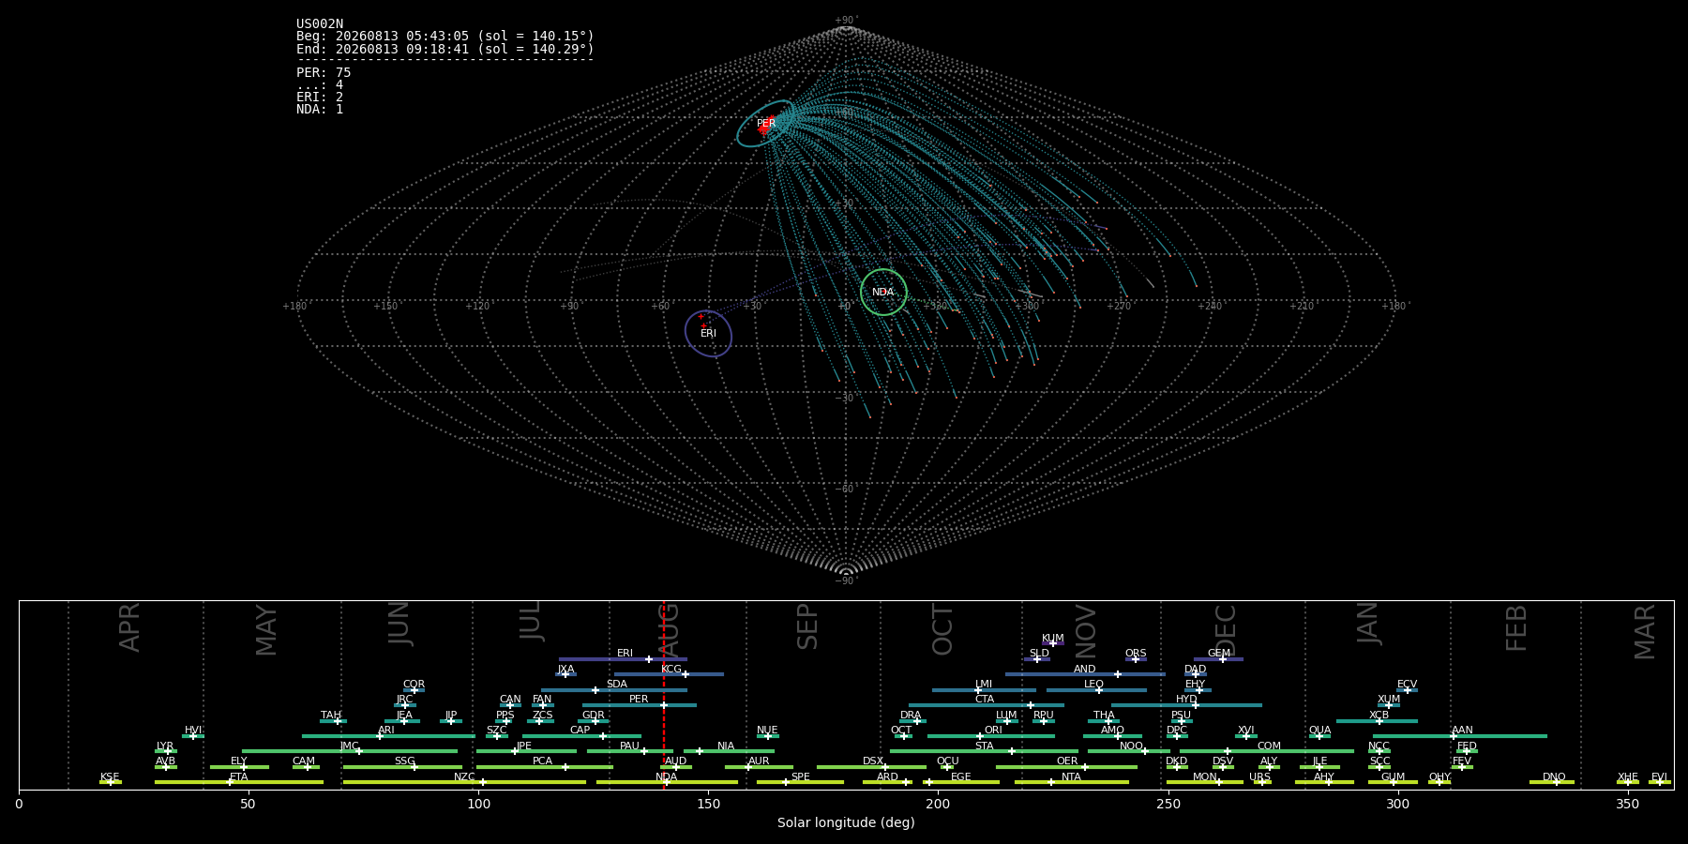The width and height of the screenshot is (1688, 844).
Task: Click the green NDA radiant circle on map
Action: pos(883,292)
